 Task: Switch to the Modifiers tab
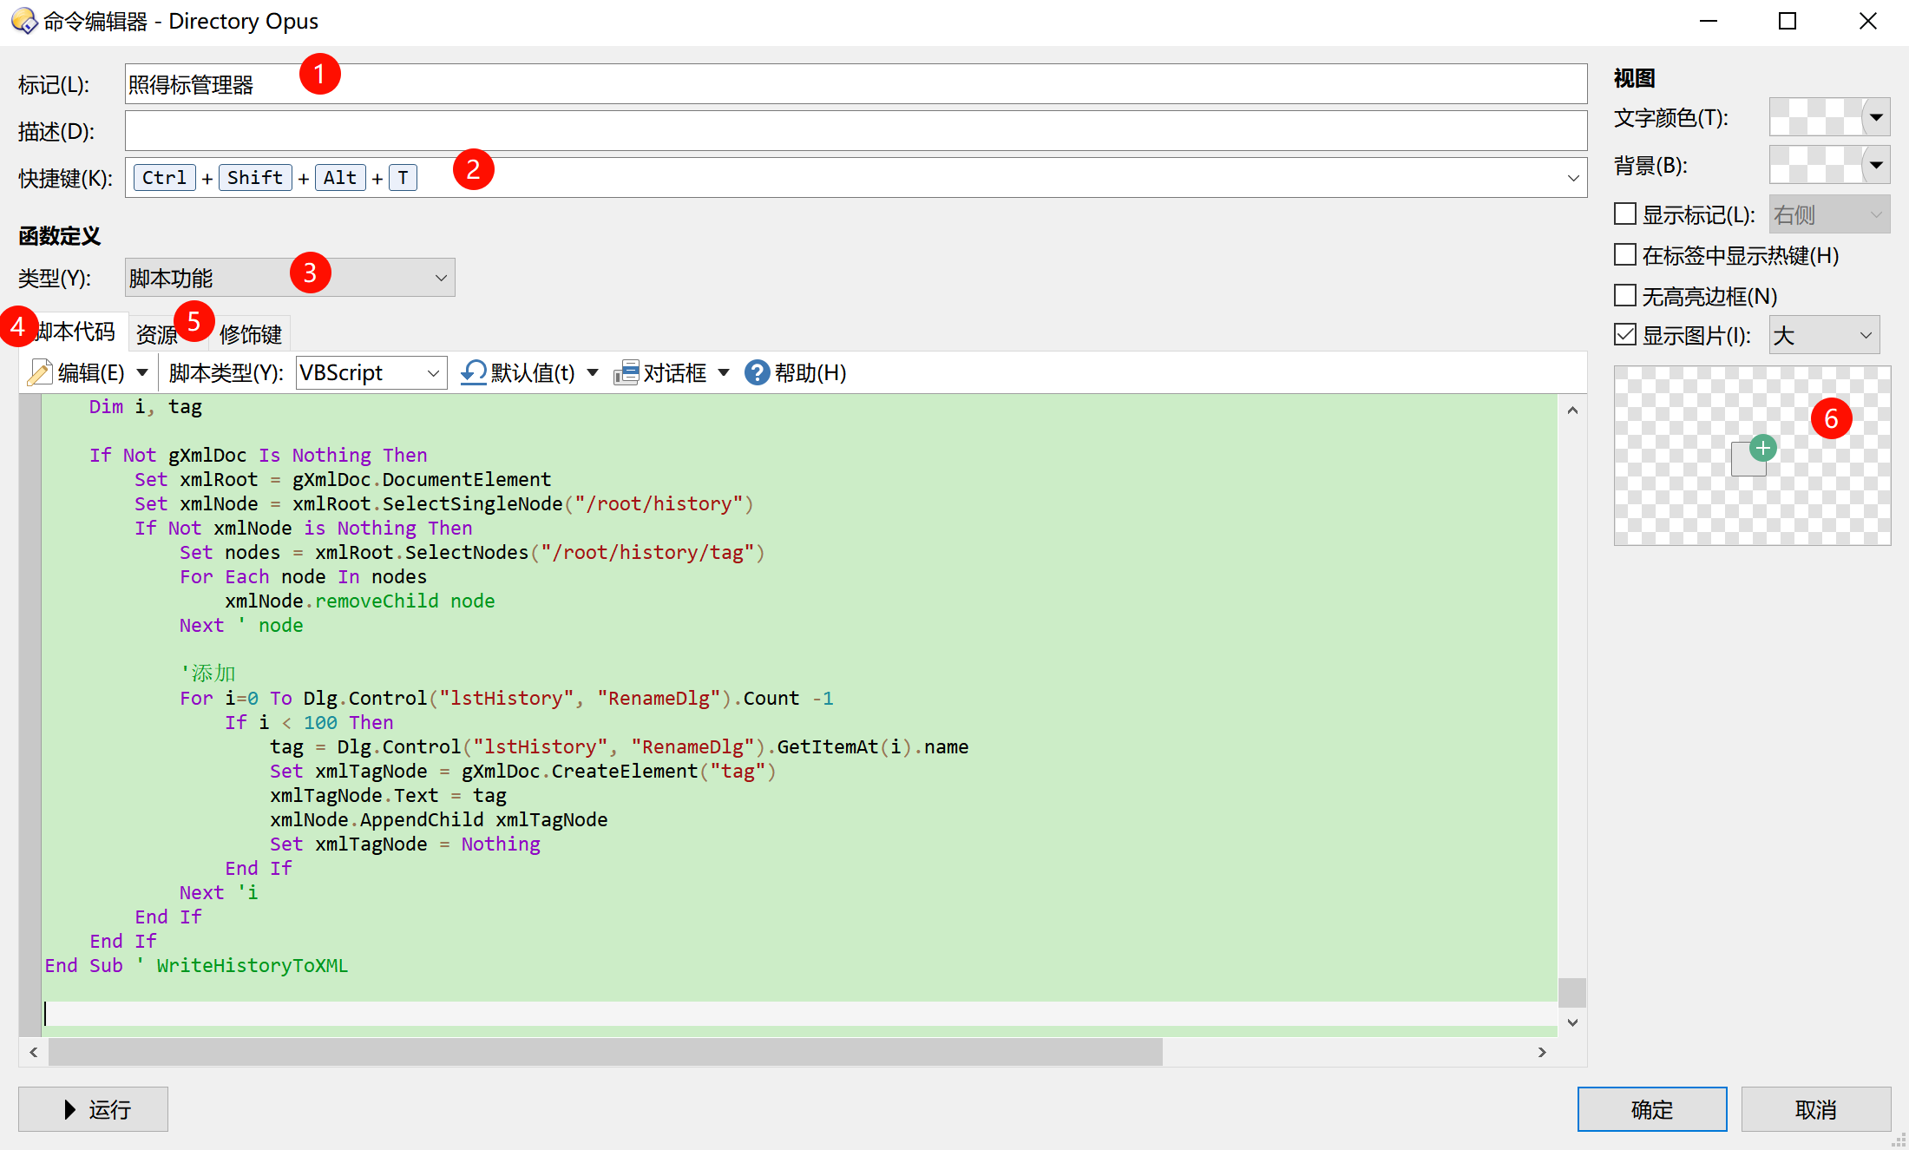click(250, 334)
